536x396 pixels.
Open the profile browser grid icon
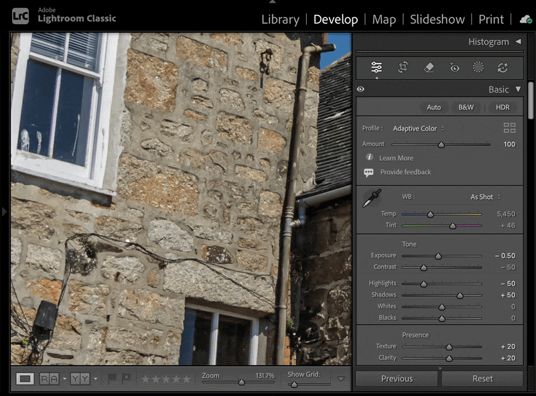pos(509,128)
